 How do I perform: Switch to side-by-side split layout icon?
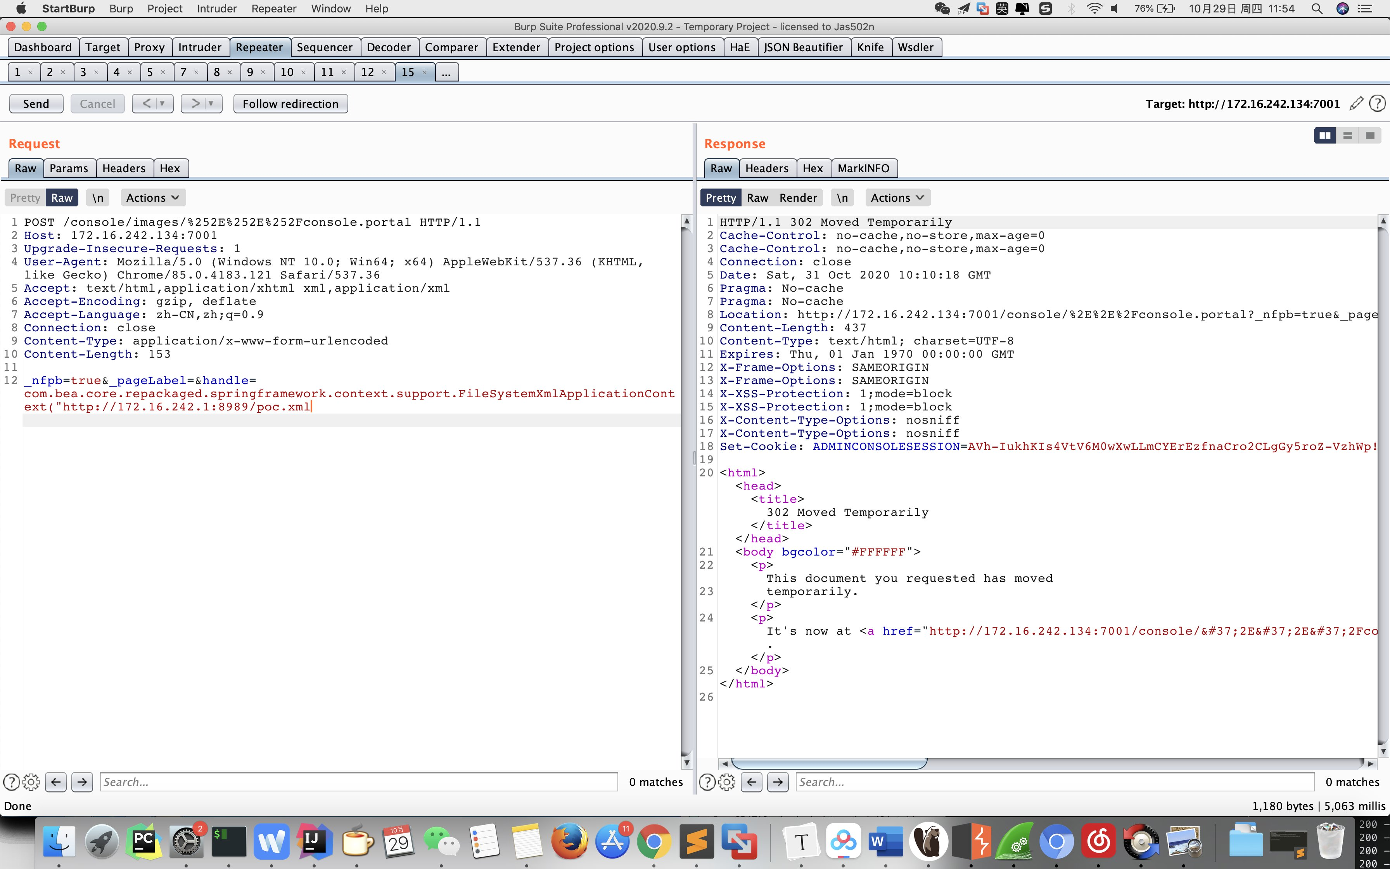pyautogui.click(x=1324, y=136)
